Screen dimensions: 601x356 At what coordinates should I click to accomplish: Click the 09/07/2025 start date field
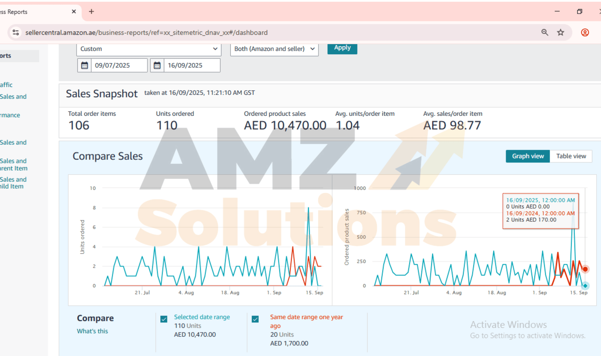coord(119,65)
